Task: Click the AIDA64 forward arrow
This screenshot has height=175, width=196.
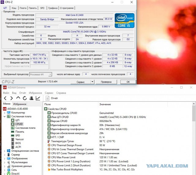Action: coord(12,98)
